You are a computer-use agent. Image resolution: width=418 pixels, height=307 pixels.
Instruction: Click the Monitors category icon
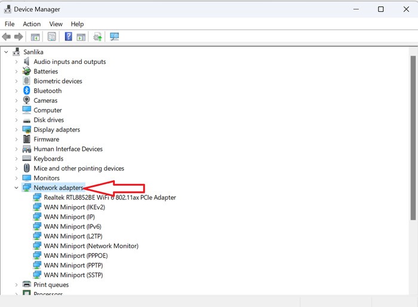coord(27,178)
